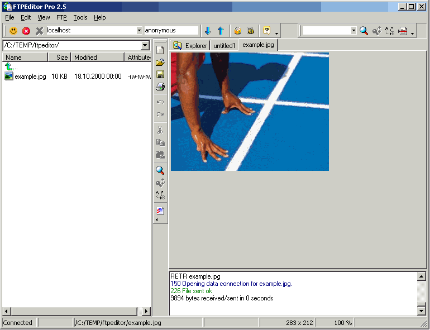Click the gray X cancel icon

[40, 31]
